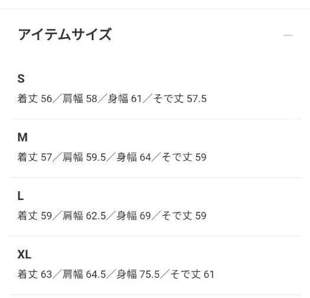Click M size 肩幅 59.5 value

pyautogui.click(x=84, y=157)
